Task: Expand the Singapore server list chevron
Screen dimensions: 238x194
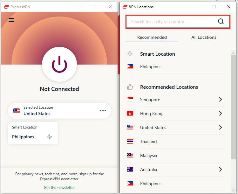Action: (x=221, y=99)
